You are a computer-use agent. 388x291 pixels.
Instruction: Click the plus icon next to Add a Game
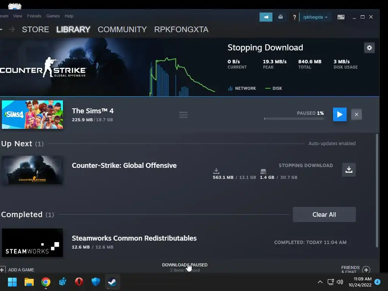point(3,269)
